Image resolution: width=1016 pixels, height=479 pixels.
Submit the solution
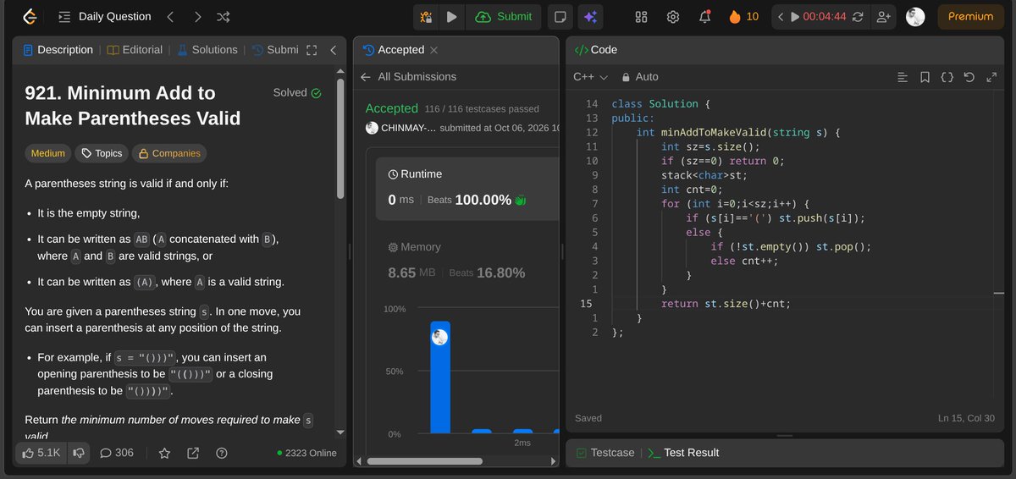coord(504,16)
